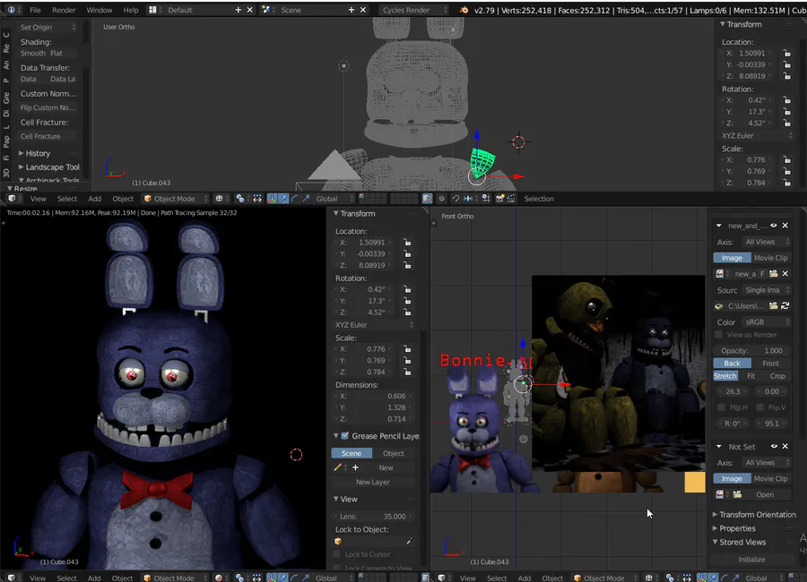The width and height of the screenshot is (807, 582).
Task: Open viewport shading selector in top viewport
Action: 221,199
